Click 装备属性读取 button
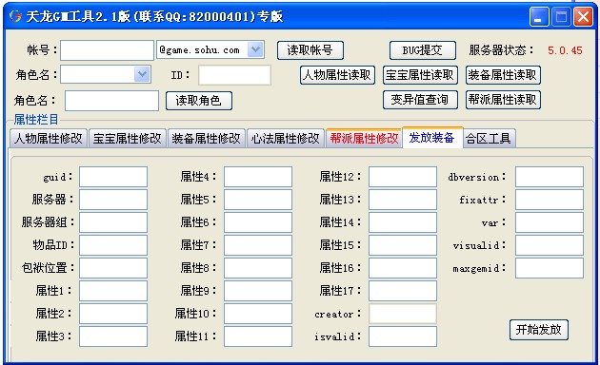This screenshot has height=365, width=600. coord(503,75)
